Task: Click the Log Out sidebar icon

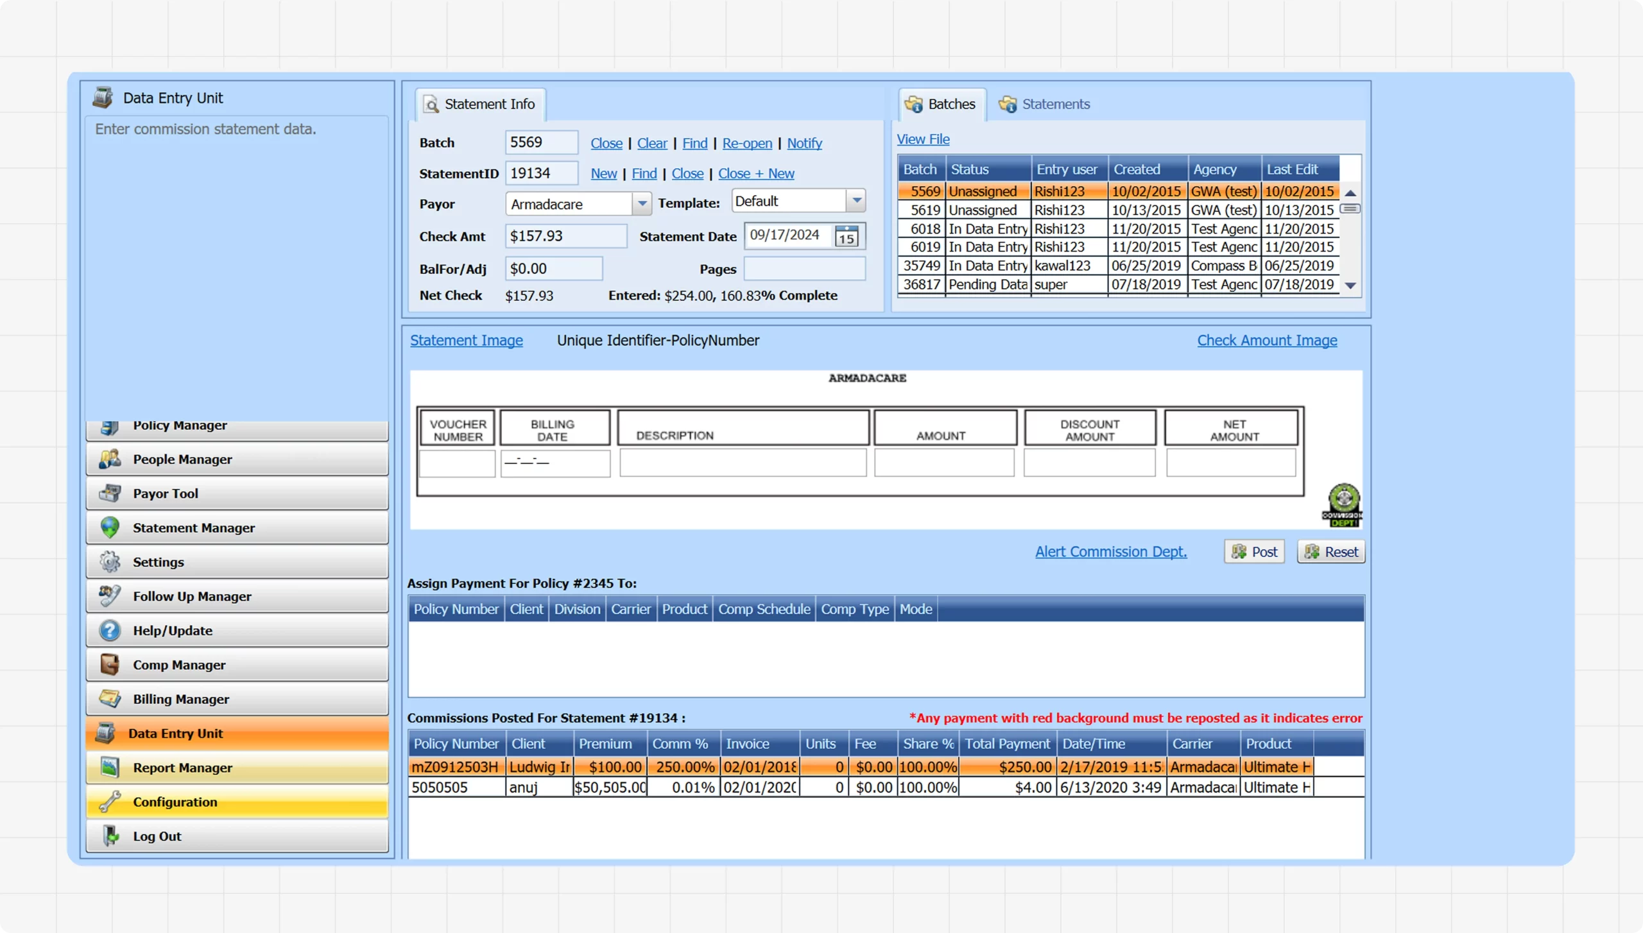Action: pos(110,836)
